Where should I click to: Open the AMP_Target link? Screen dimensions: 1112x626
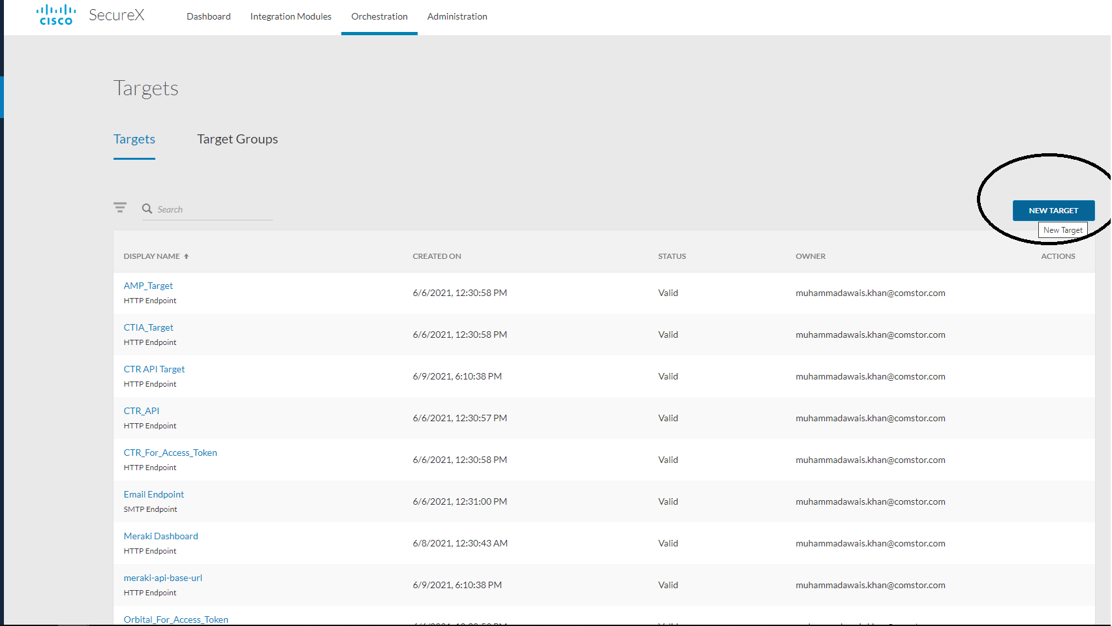[x=148, y=286]
